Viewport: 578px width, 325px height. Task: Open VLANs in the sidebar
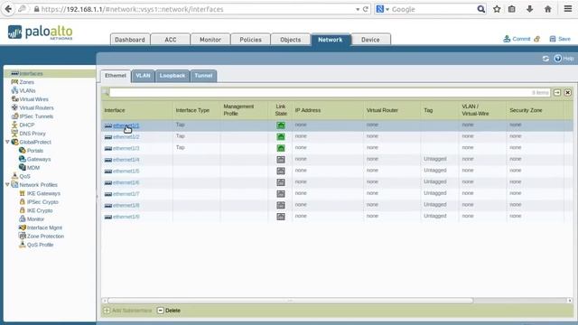tap(27, 90)
